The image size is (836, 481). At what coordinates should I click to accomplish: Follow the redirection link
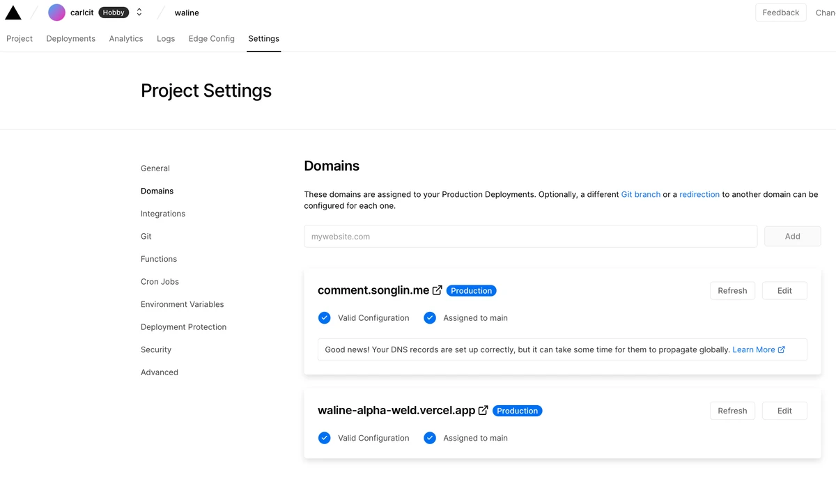[x=699, y=195]
